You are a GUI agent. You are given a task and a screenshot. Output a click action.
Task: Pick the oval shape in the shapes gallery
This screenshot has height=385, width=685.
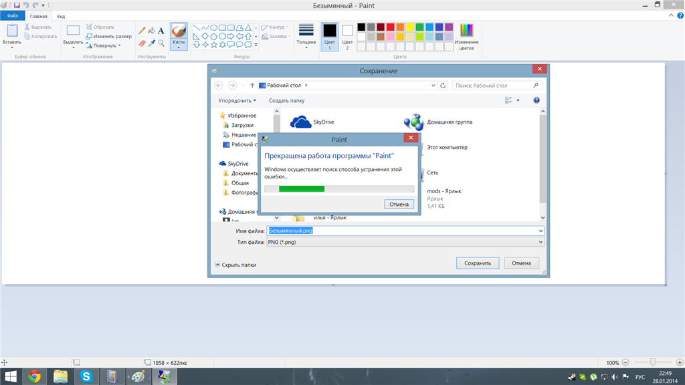click(213, 27)
